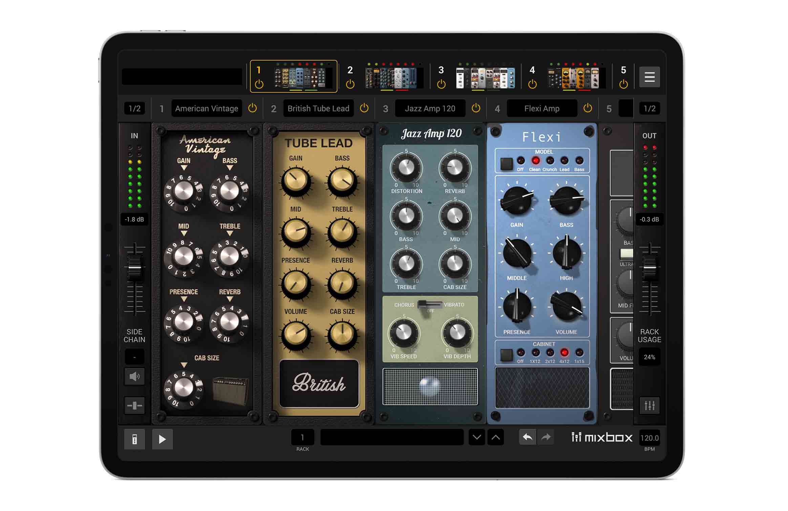
Task: Toggle power for rack 3
Action: coord(441,84)
